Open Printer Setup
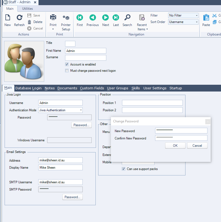221x222 pixels. [66, 18]
